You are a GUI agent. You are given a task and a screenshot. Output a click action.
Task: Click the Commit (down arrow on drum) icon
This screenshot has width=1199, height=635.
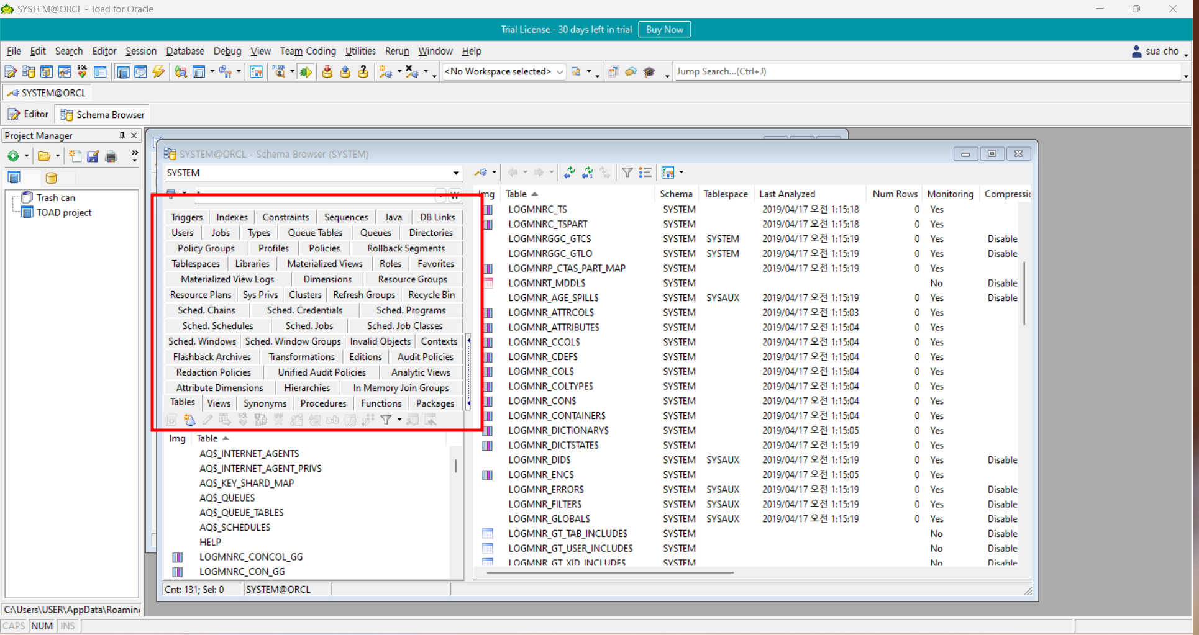[327, 72]
